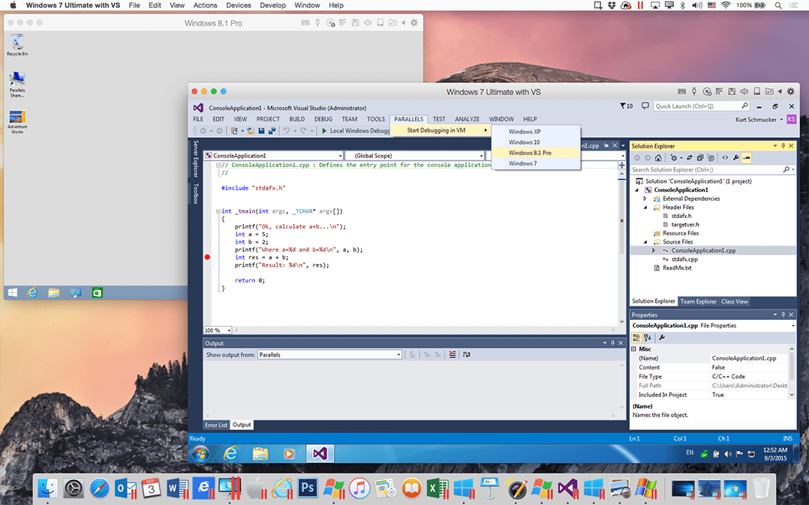Click the Undo arrow in the toolbar
Image resolution: width=809 pixels, height=505 pixels.
tap(287, 131)
